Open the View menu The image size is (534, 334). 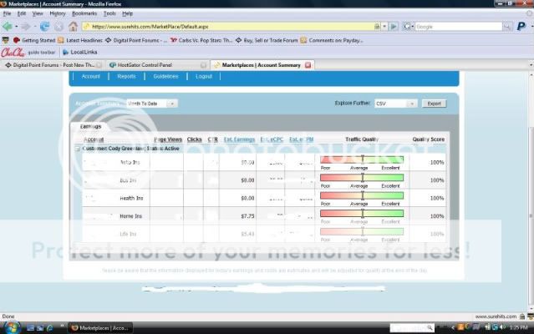[x=38, y=13]
